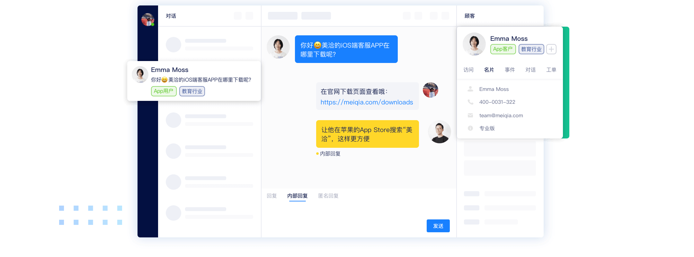Open the meiqia.com/downloads link
The width and height of the screenshot is (694, 257).
click(x=367, y=102)
